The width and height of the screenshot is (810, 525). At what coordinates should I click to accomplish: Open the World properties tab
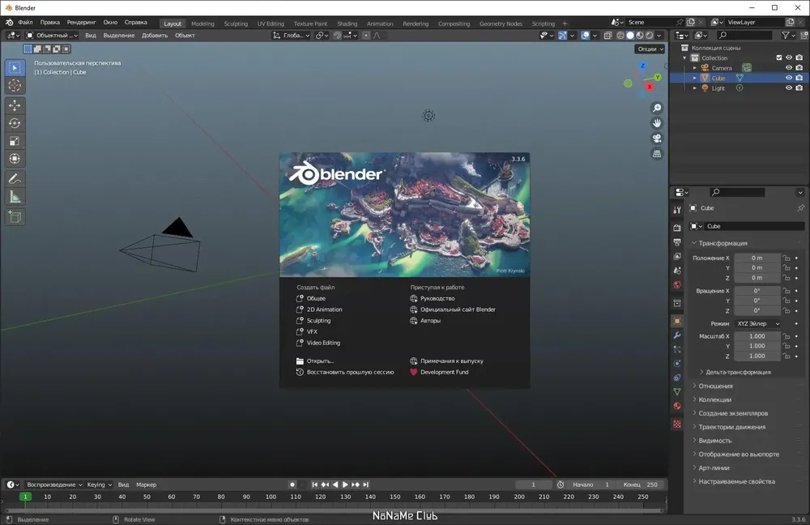click(x=676, y=284)
